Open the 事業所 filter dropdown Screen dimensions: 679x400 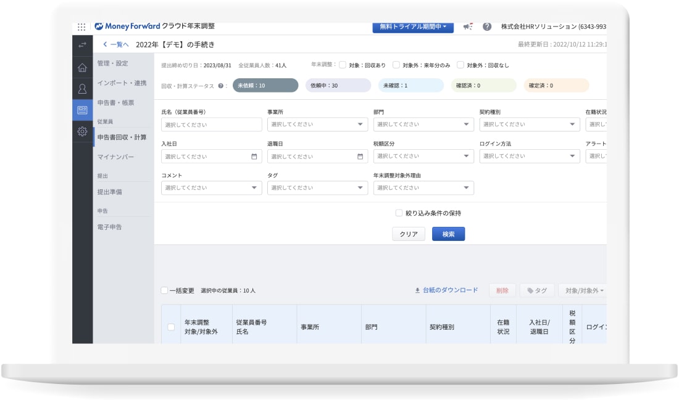click(317, 124)
